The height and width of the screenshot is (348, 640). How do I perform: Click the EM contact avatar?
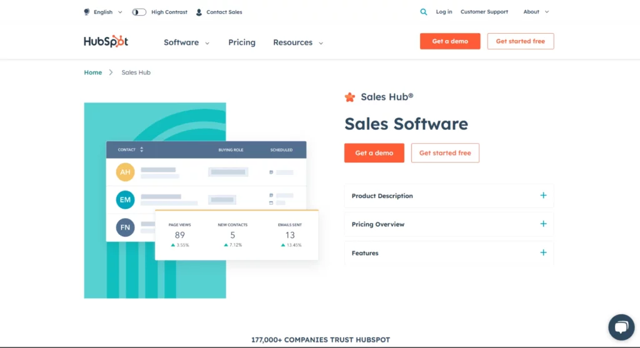tap(125, 200)
